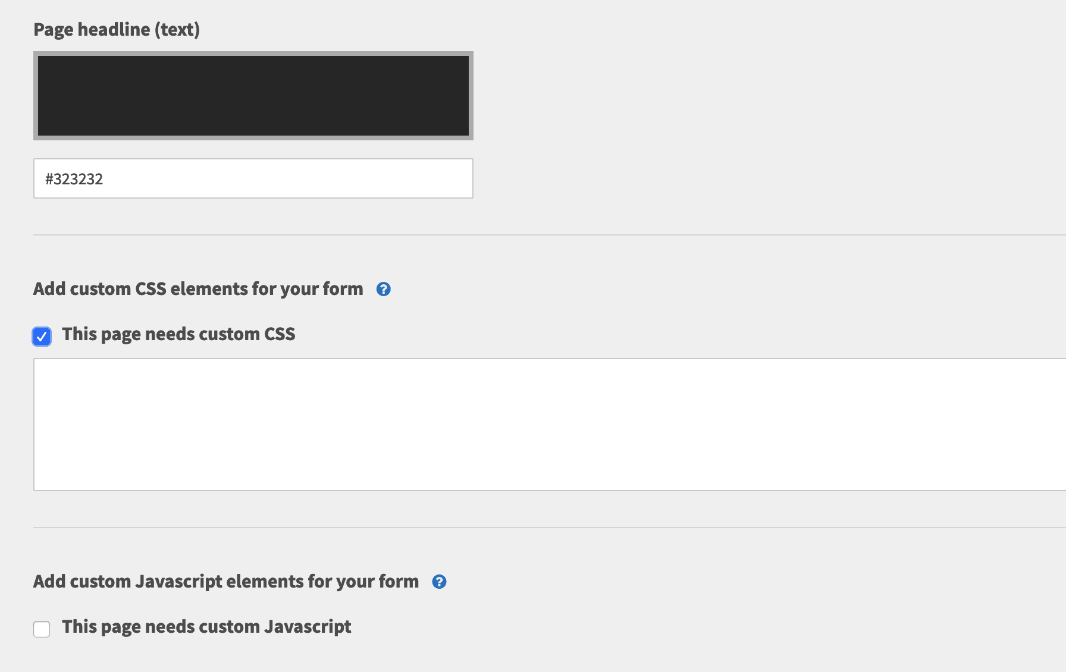Viewport: 1066px width, 672px height.
Task: Place cursor after the 323232 hex value
Action: click(x=104, y=179)
